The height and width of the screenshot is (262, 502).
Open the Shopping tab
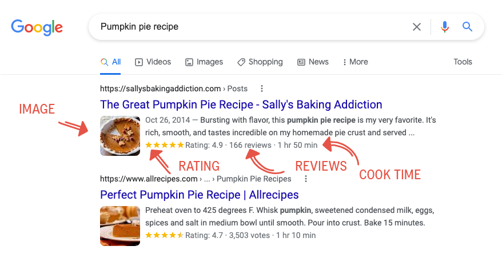point(260,62)
